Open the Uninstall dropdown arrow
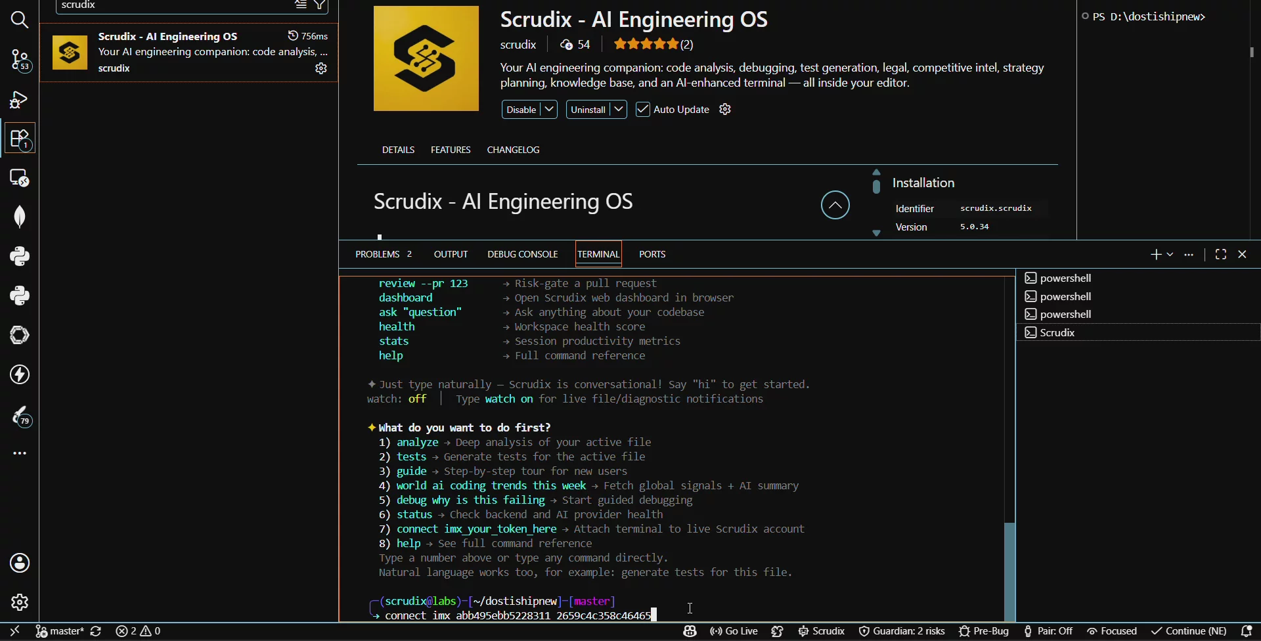This screenshot has width=1261, height=641. click(618, 110)
